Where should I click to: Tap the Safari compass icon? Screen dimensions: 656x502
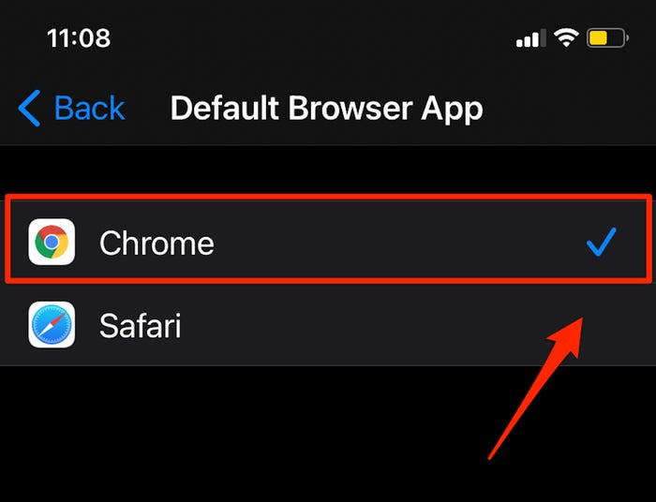[52, 325]
